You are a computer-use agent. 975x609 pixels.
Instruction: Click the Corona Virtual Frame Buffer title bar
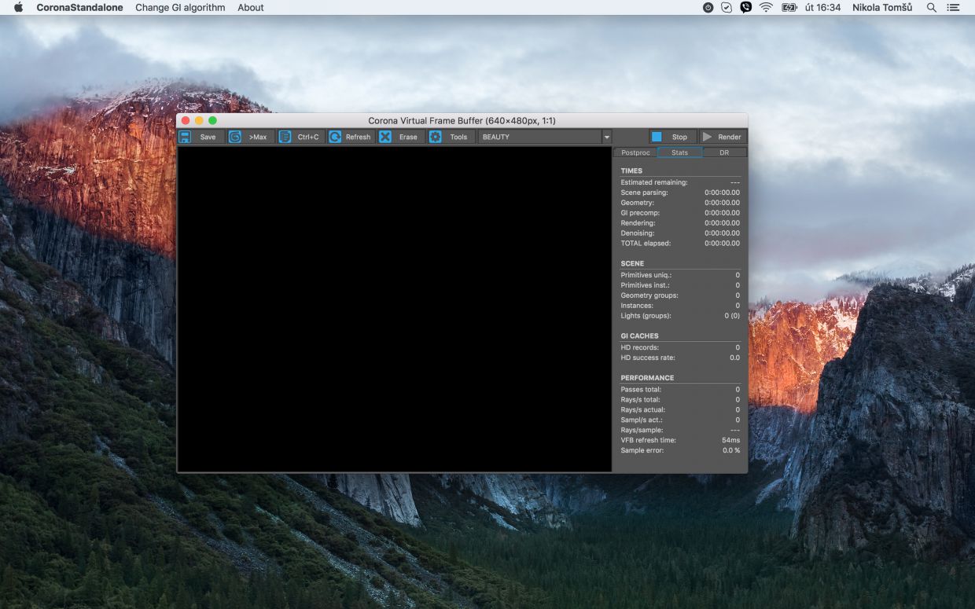[462, 120]
